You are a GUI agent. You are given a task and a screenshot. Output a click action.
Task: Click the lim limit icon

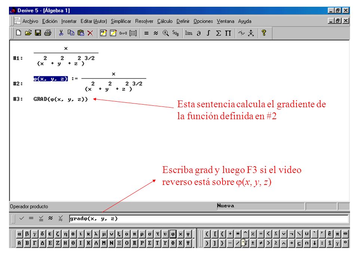point(188,33)
